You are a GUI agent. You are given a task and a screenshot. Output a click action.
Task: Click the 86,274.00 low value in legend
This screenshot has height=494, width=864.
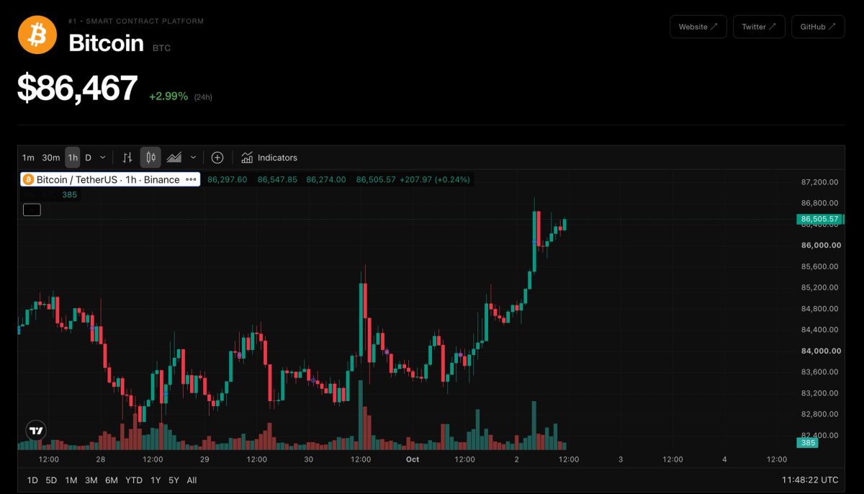click(x=326, y=179)
